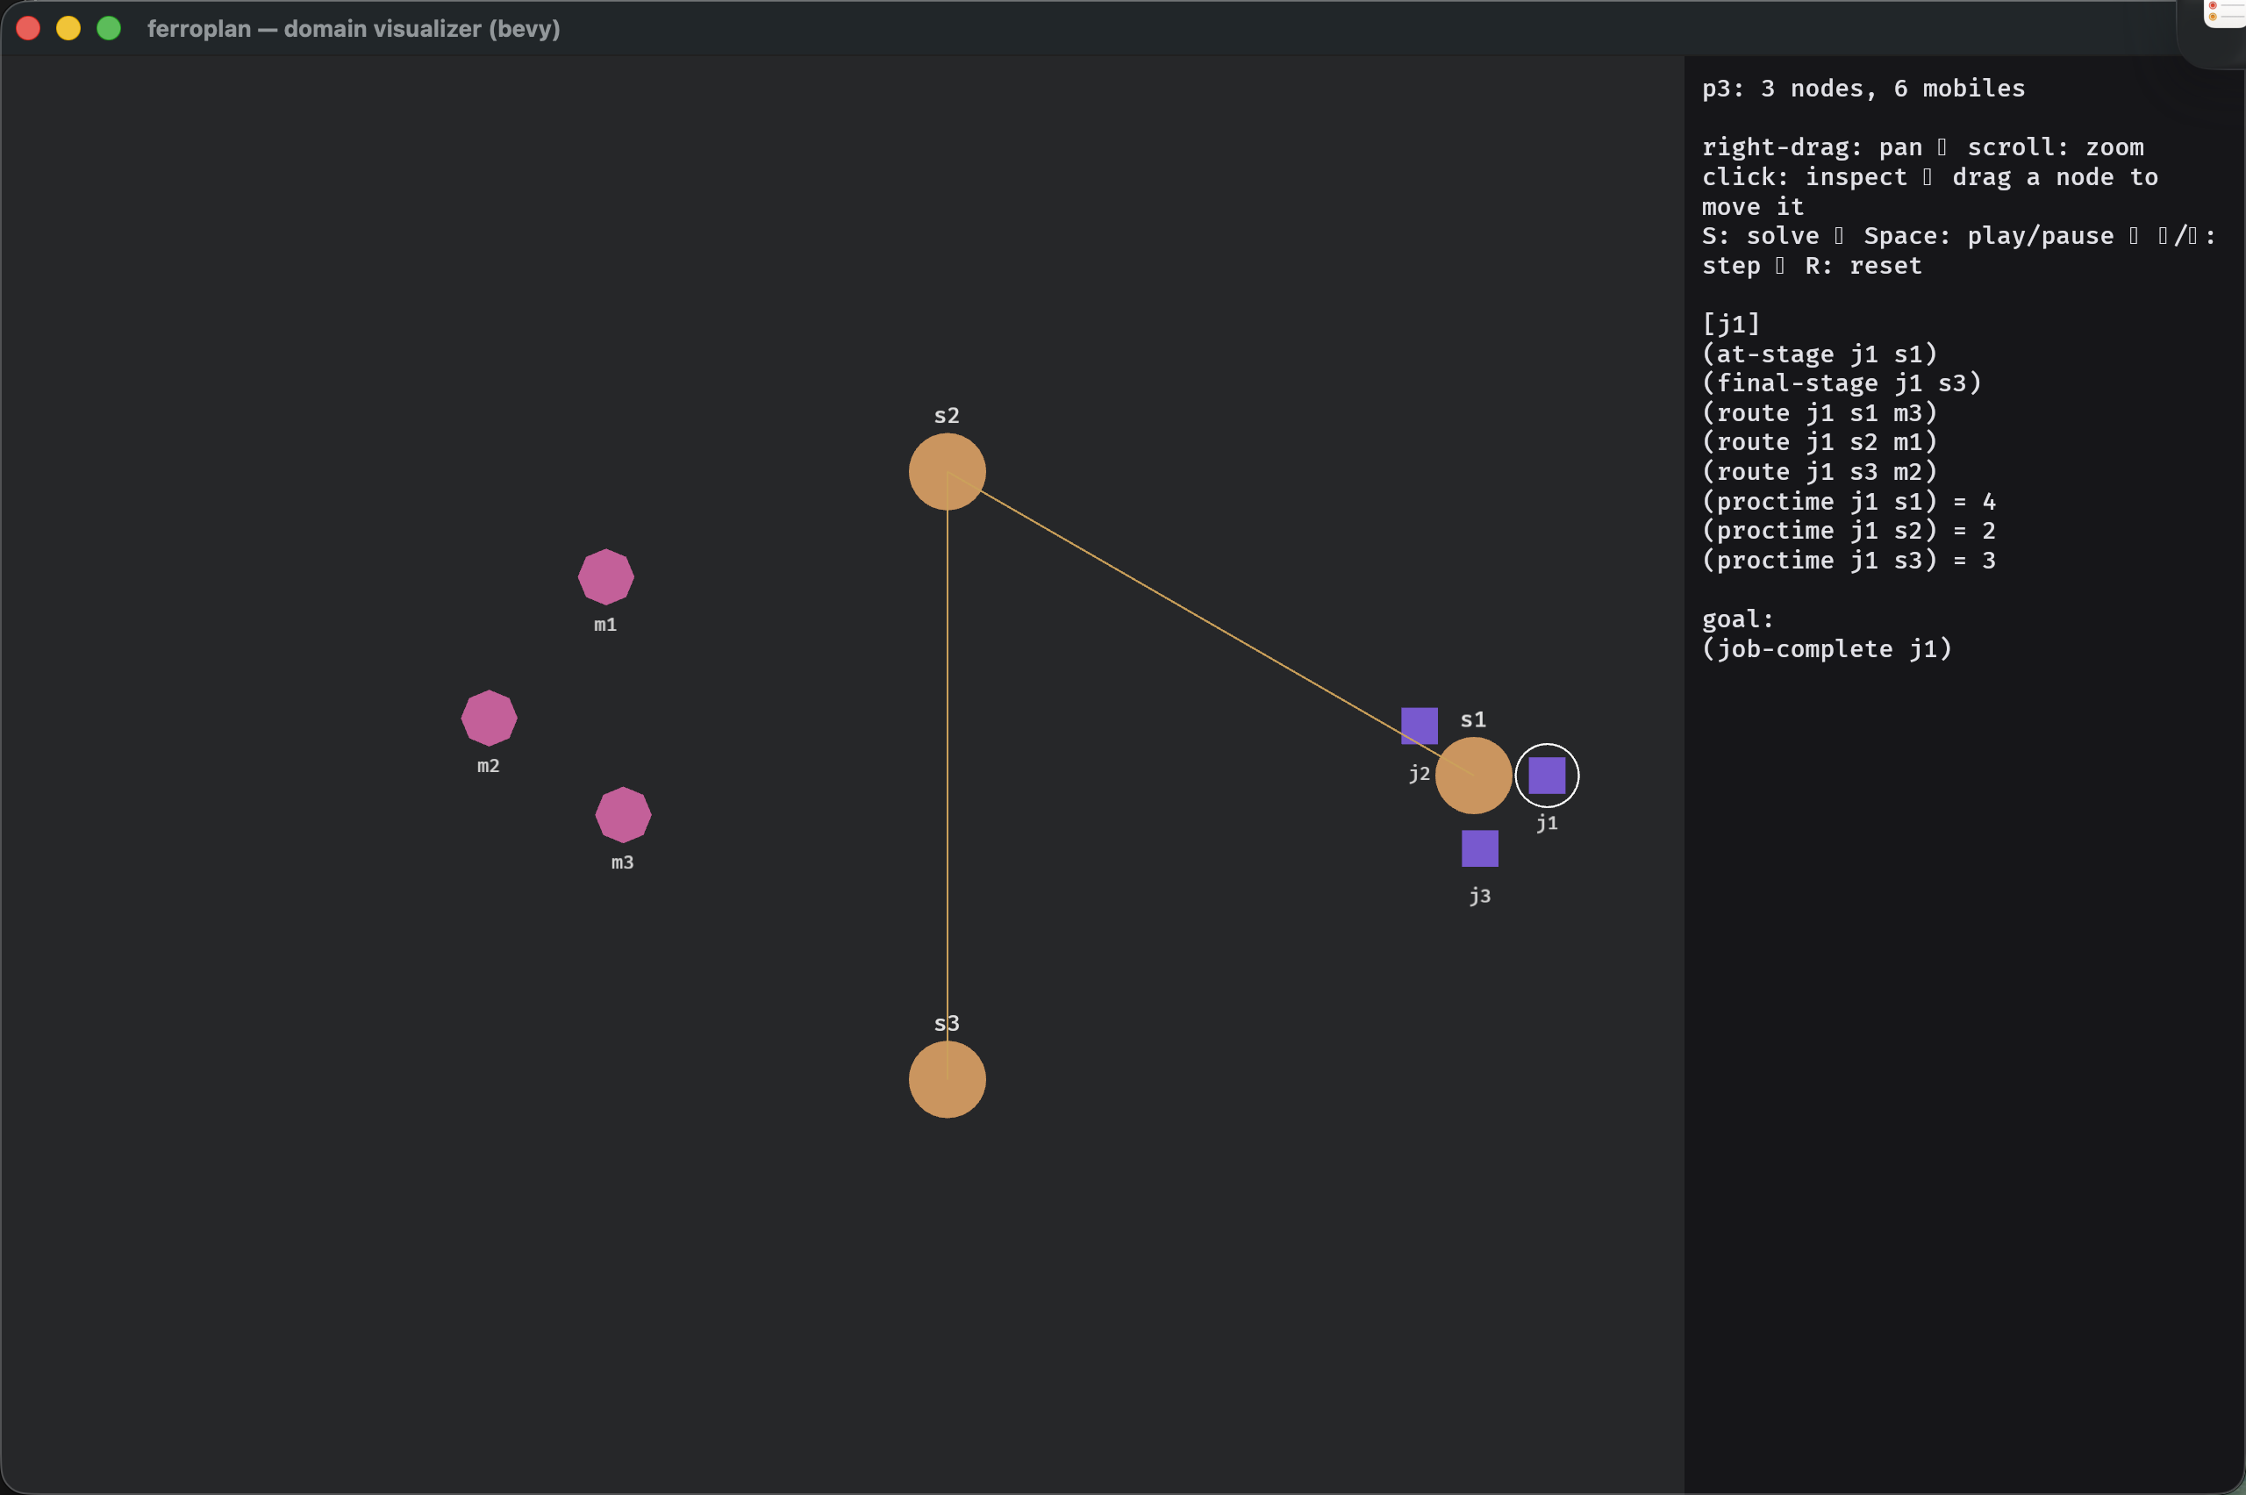The width and height of the screenshot is (2246, 1495).
Task: Click the 'S: solve' help text
Action: (1761, 235)
